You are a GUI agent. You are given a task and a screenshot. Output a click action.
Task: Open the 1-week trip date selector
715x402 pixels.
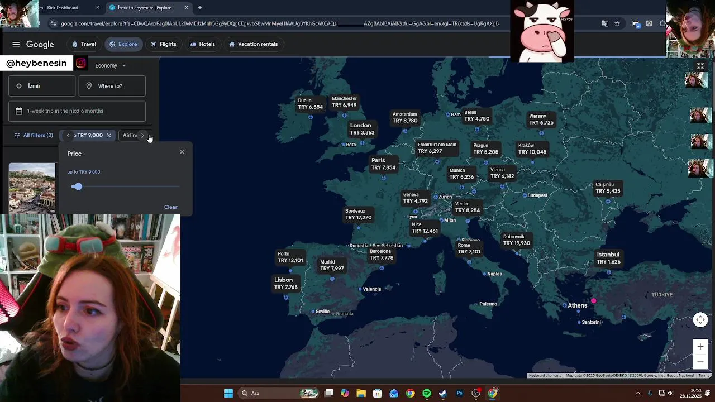click(x=77, y=111)
